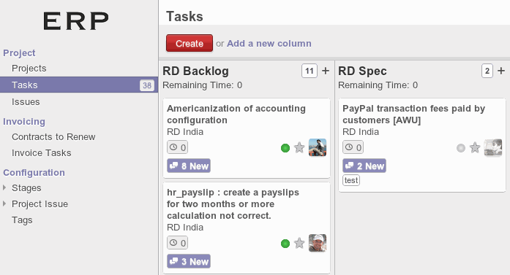Add a task with RD Backlog plus icon
Viewport: 510px width, 275px height.
[x=326, y=71]
